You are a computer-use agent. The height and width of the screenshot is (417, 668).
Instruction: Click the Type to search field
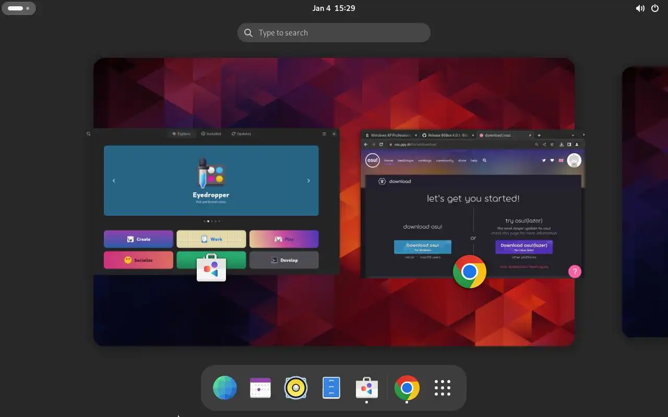(334, 32)
